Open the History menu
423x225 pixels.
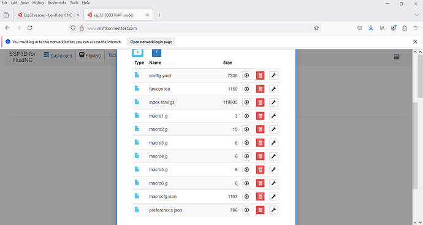point(38,2)
